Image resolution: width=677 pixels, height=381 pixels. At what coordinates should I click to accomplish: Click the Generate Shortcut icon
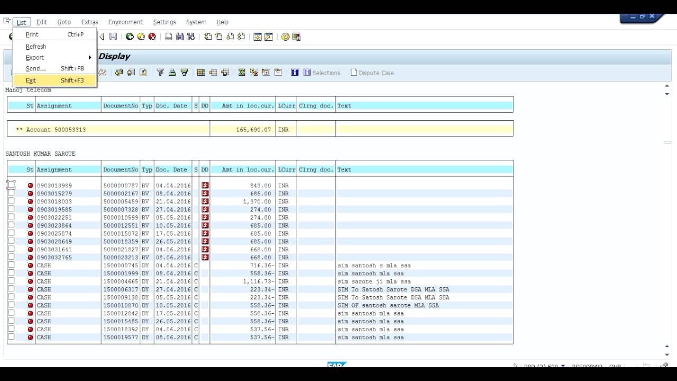coord(269,37)
